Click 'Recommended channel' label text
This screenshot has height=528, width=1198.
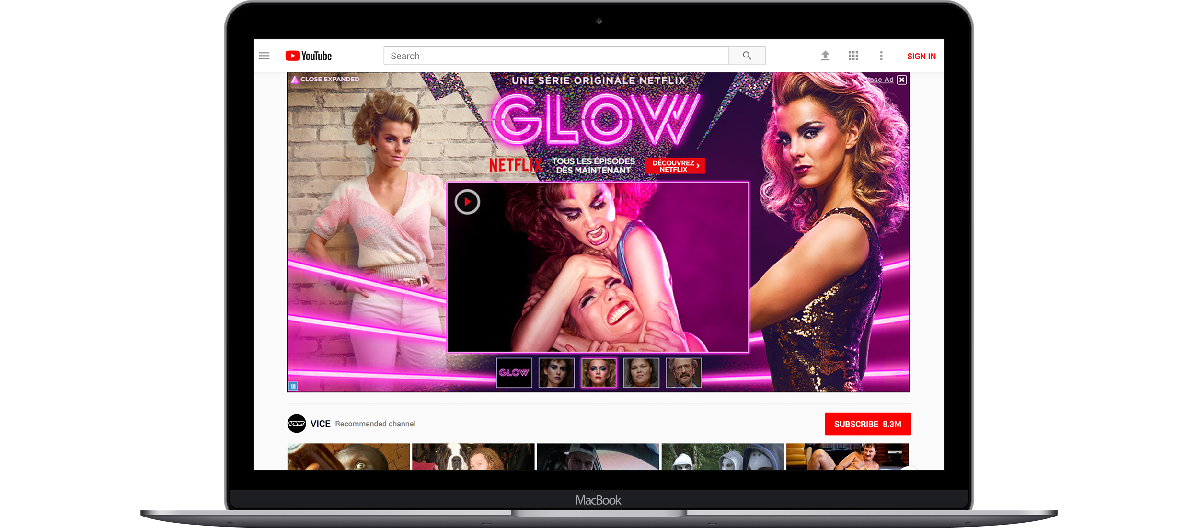375,424
